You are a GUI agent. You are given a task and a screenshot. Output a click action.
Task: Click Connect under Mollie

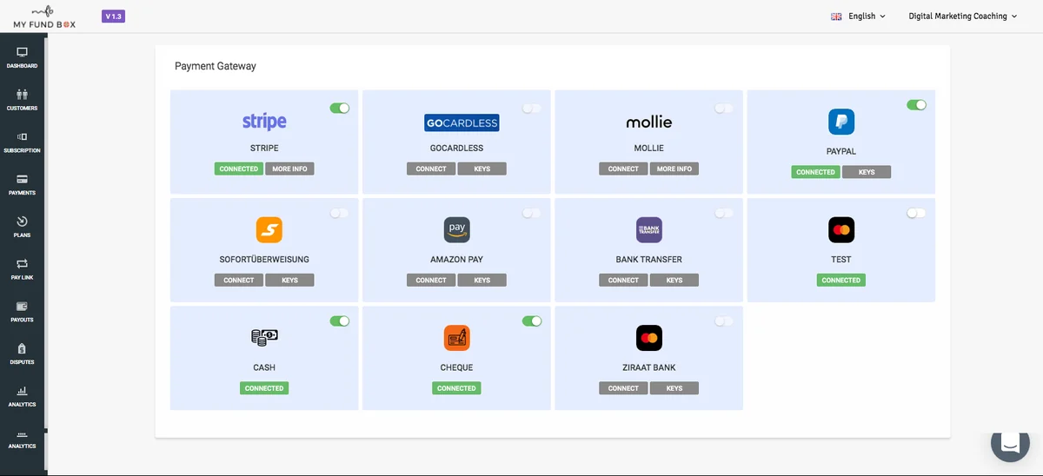tap(623, 169)
